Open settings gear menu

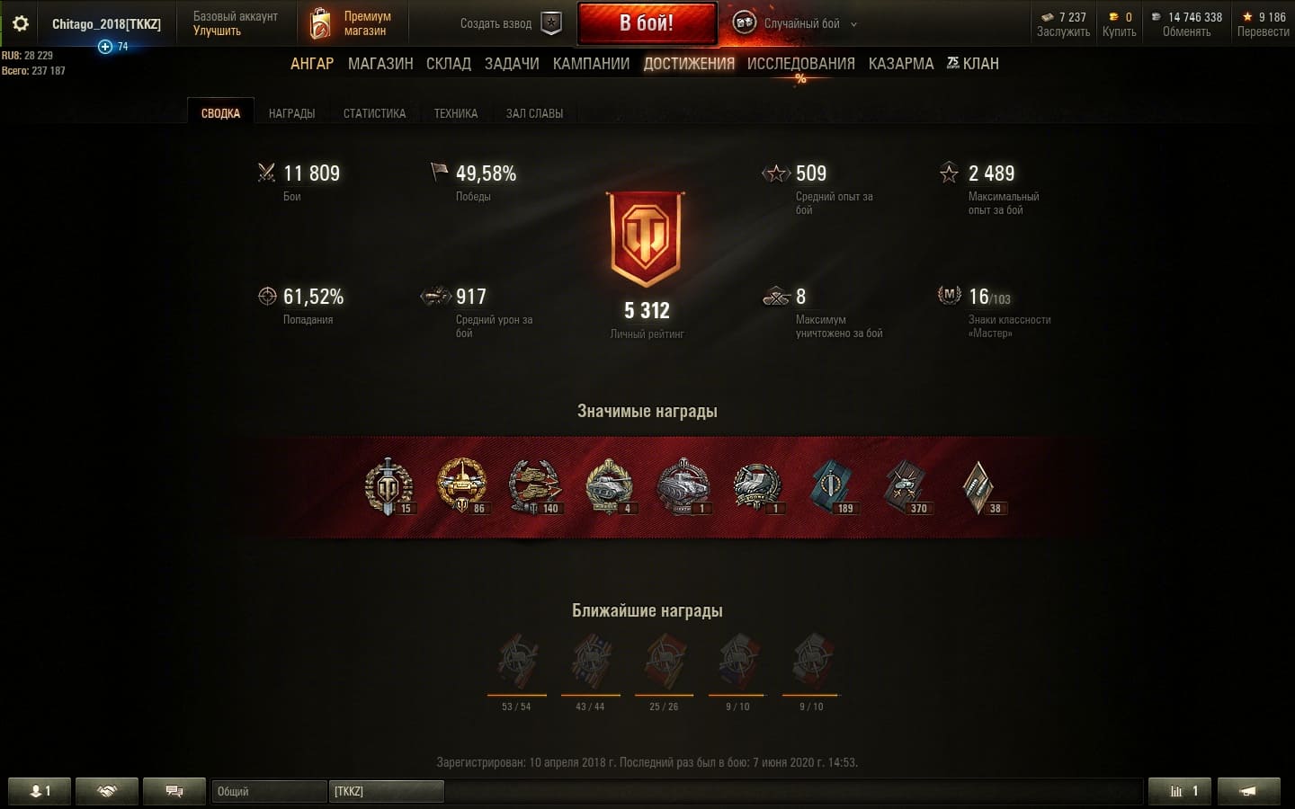[x=20, y=23]
